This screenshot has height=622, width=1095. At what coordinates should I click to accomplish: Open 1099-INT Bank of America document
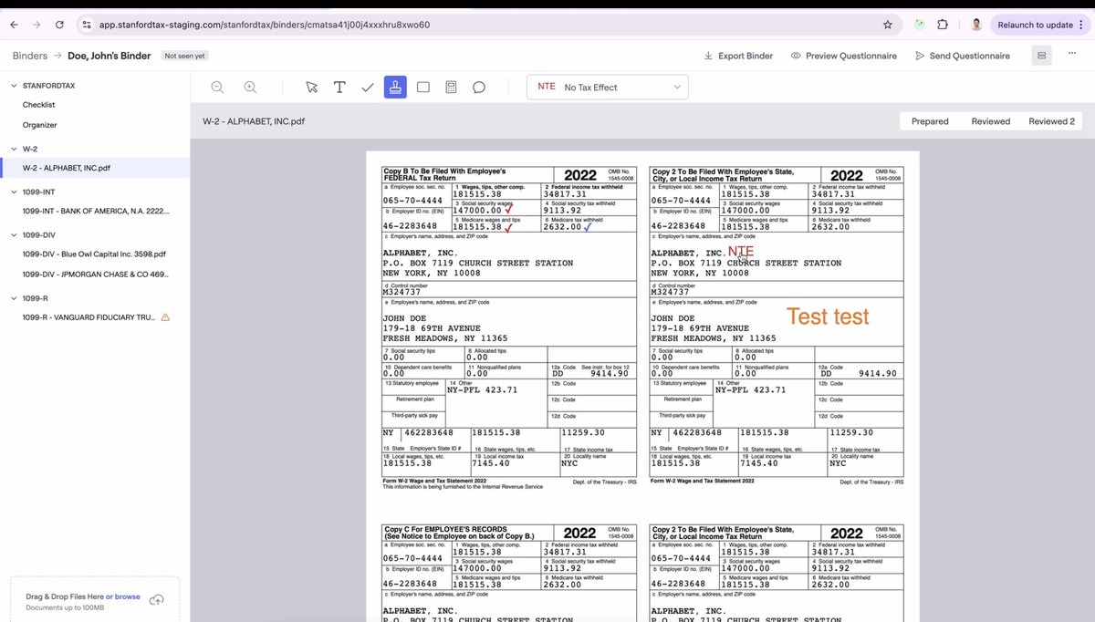point(95,211)
